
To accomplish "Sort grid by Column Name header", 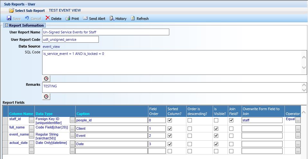I will point(21,114).
